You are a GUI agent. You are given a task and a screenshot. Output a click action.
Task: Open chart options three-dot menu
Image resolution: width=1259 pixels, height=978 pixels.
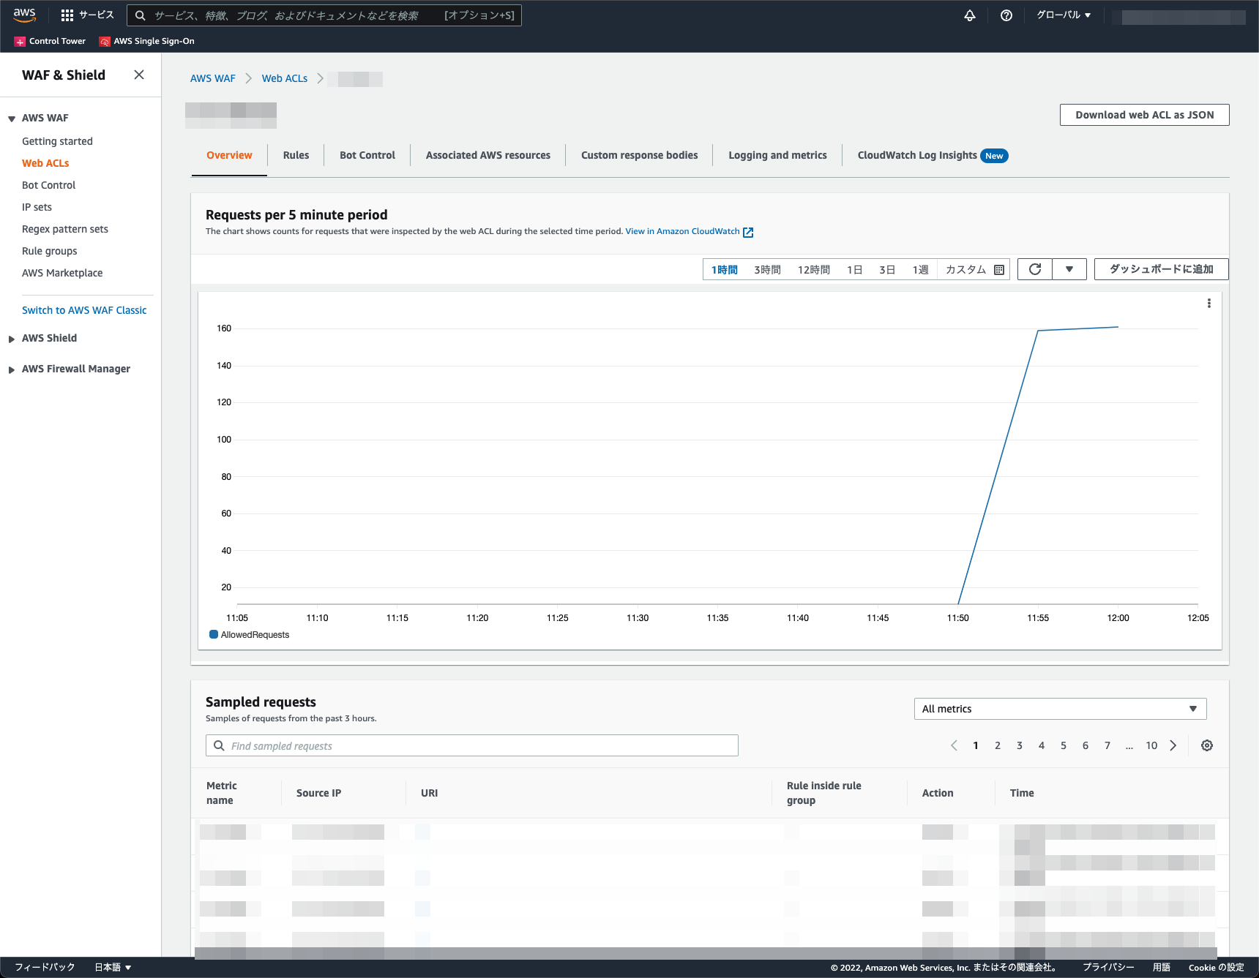coord(1209,304)
